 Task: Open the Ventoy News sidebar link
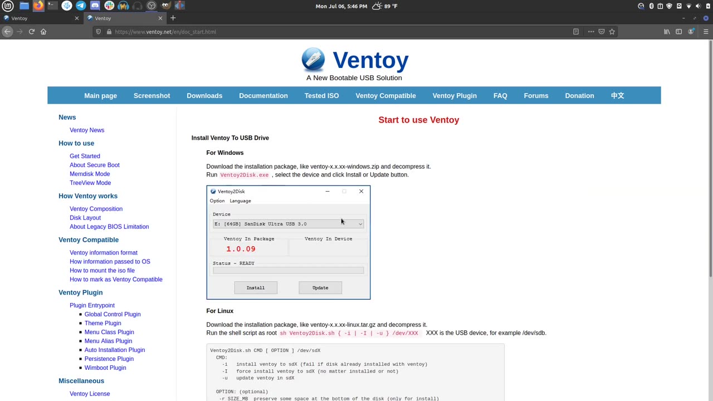[87, 130]
